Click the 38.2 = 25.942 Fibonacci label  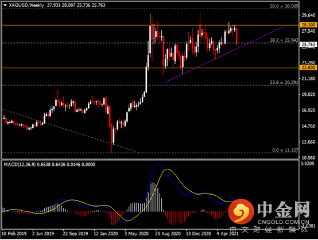point(284,40)
